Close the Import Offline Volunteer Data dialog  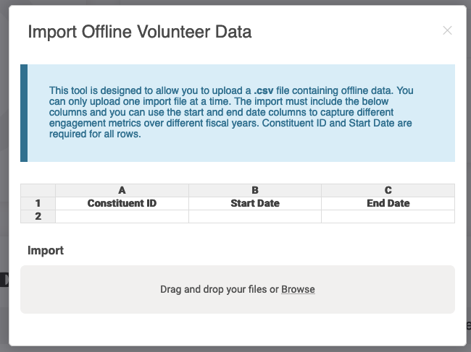tap(447, 30)
